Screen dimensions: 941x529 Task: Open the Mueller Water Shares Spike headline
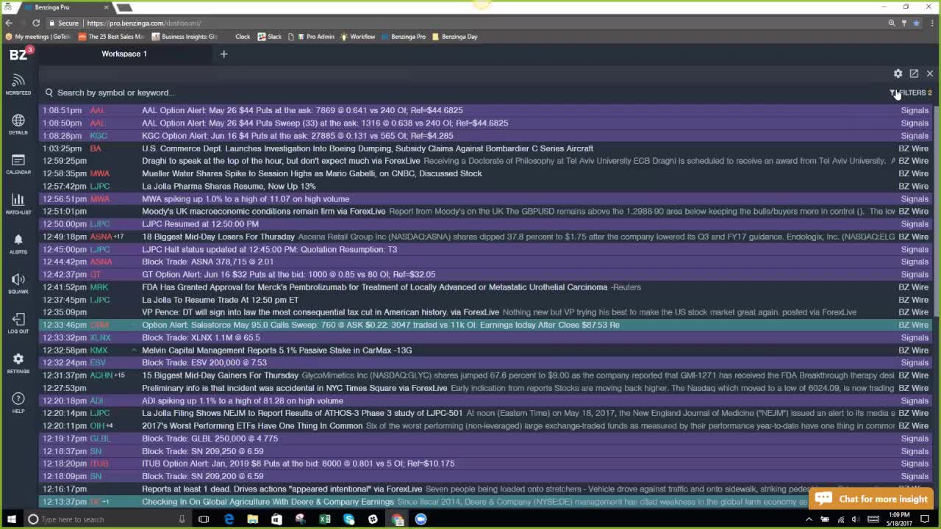[x=312, y=173]
